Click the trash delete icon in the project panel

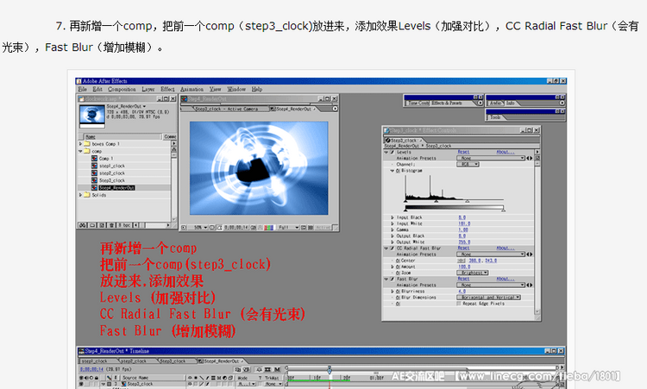[x=112, y=225]
